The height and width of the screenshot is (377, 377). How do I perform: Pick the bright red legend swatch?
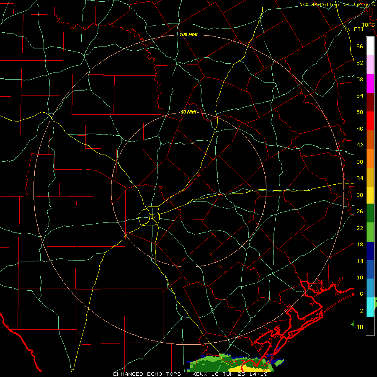point(370,121)
